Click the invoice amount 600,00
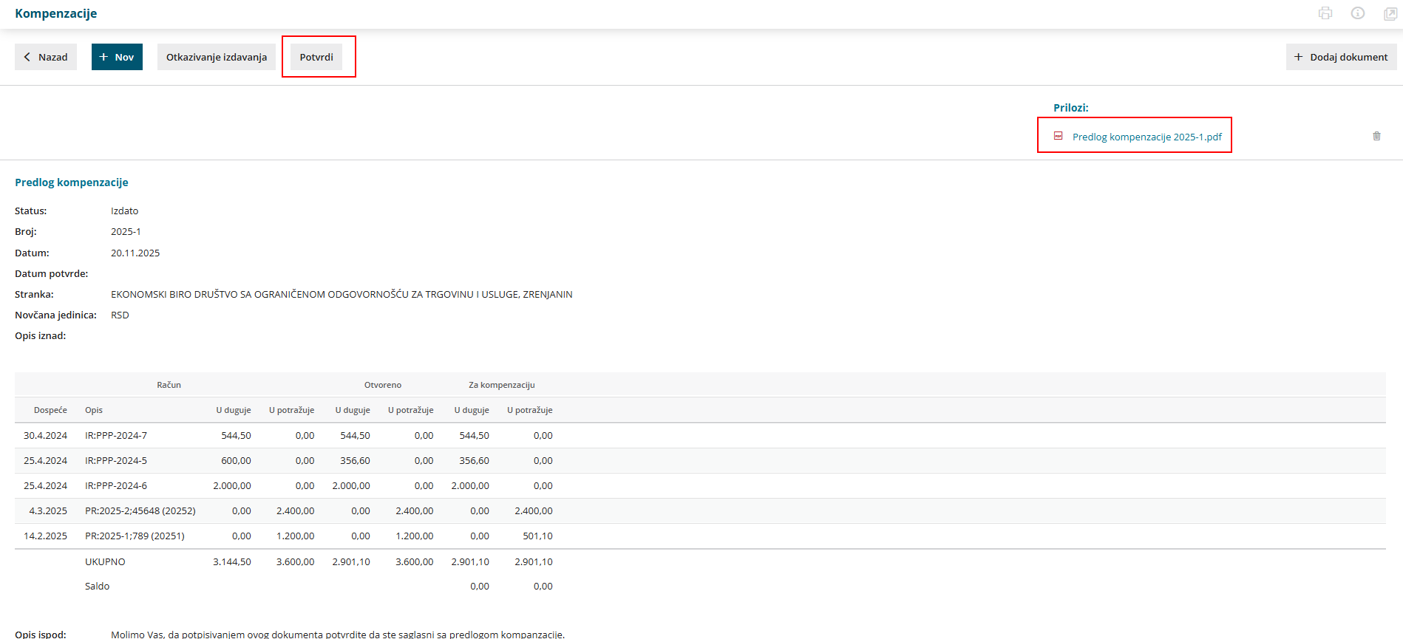1403x639 pixels. pyautogui.click(x=236, y=461)
